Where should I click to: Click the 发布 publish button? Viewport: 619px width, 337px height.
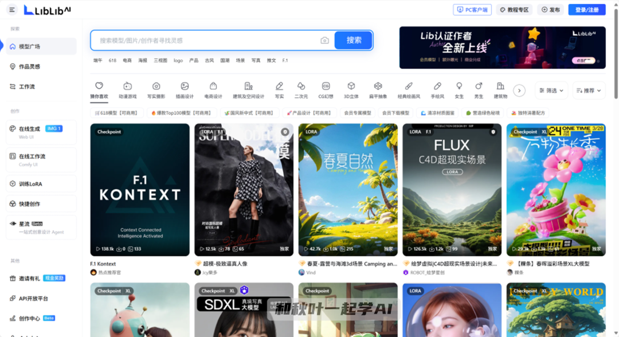pos(551,10)
